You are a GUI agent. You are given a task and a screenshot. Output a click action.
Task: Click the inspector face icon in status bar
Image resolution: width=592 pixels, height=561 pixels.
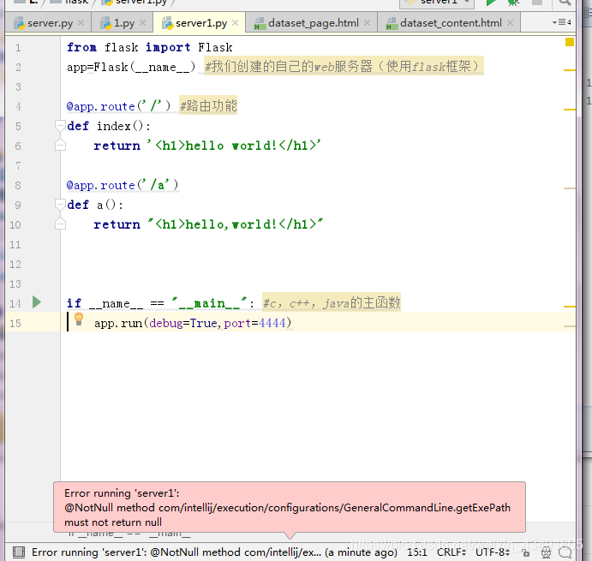pyautogui.click(x=546, y=552)
